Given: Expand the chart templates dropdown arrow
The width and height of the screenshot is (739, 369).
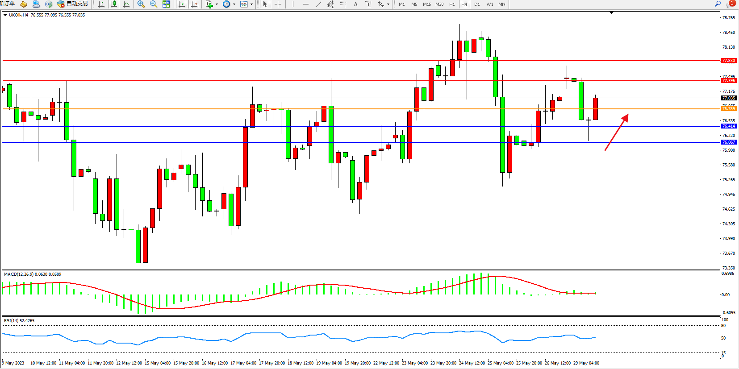Looking at the screenshot, I should pos(251,4).
